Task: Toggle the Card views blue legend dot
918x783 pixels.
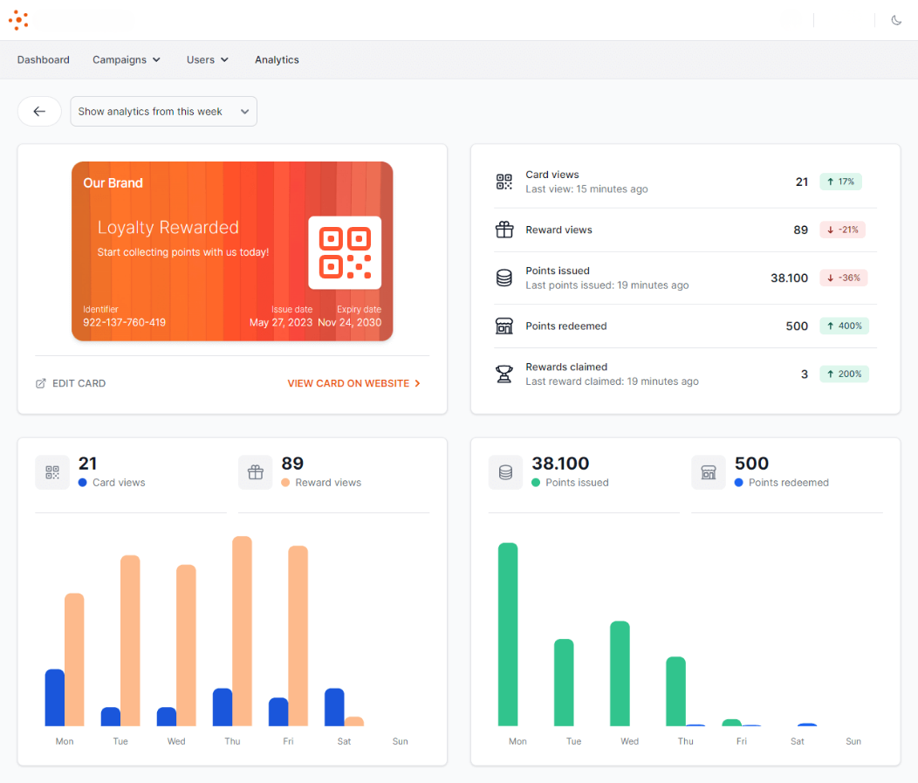Action: (83, 483)
